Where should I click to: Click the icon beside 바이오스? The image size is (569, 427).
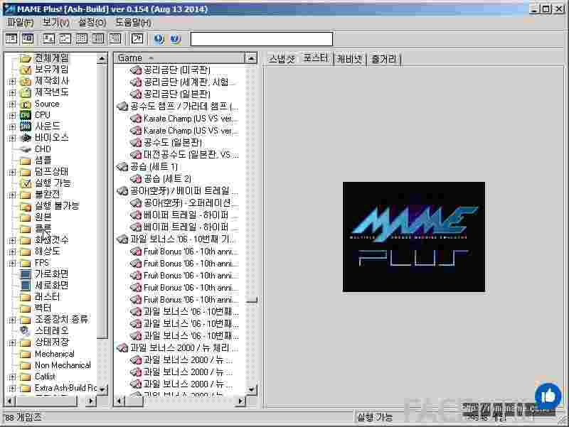pos(26,138)
